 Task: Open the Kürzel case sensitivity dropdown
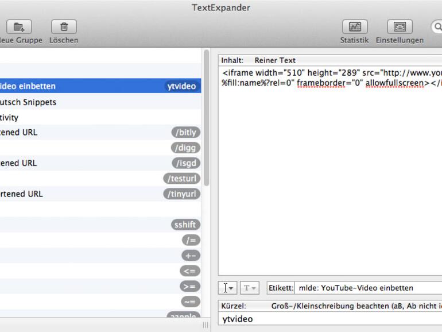(x=356, y=306)
